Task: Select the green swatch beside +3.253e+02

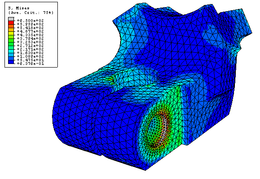Action: pos(11,40)
